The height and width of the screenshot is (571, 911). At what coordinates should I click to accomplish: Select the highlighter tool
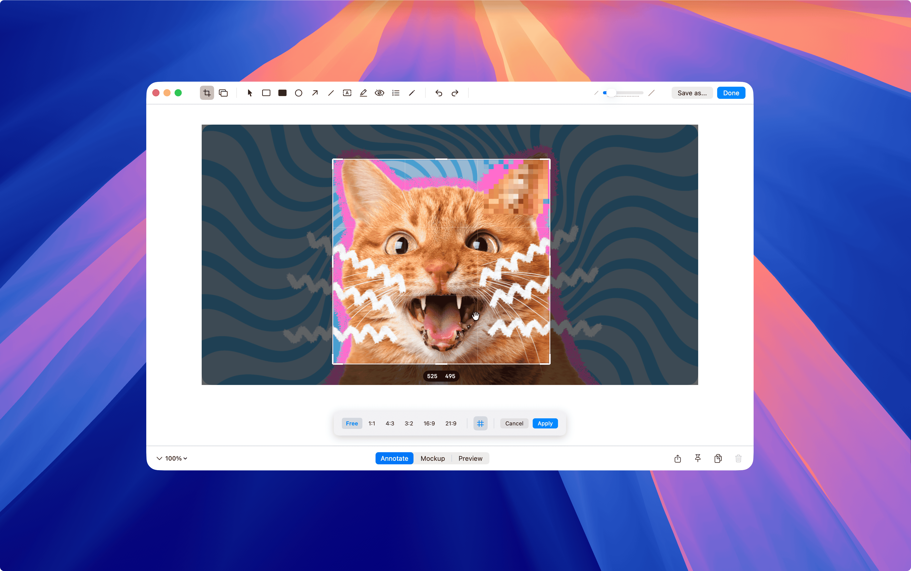click(363, 93)
